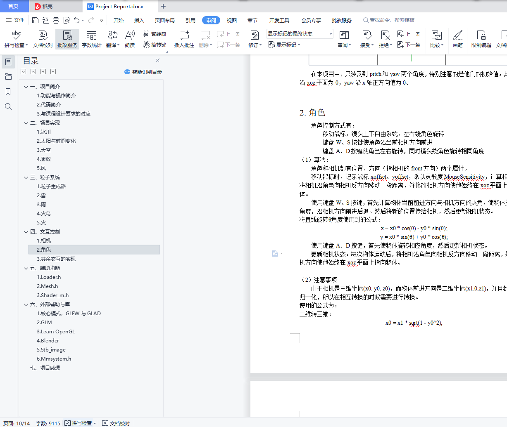507x427 pixels.
Task: Click the Save icon in quick access toolbar
Action: pos(35,20)
